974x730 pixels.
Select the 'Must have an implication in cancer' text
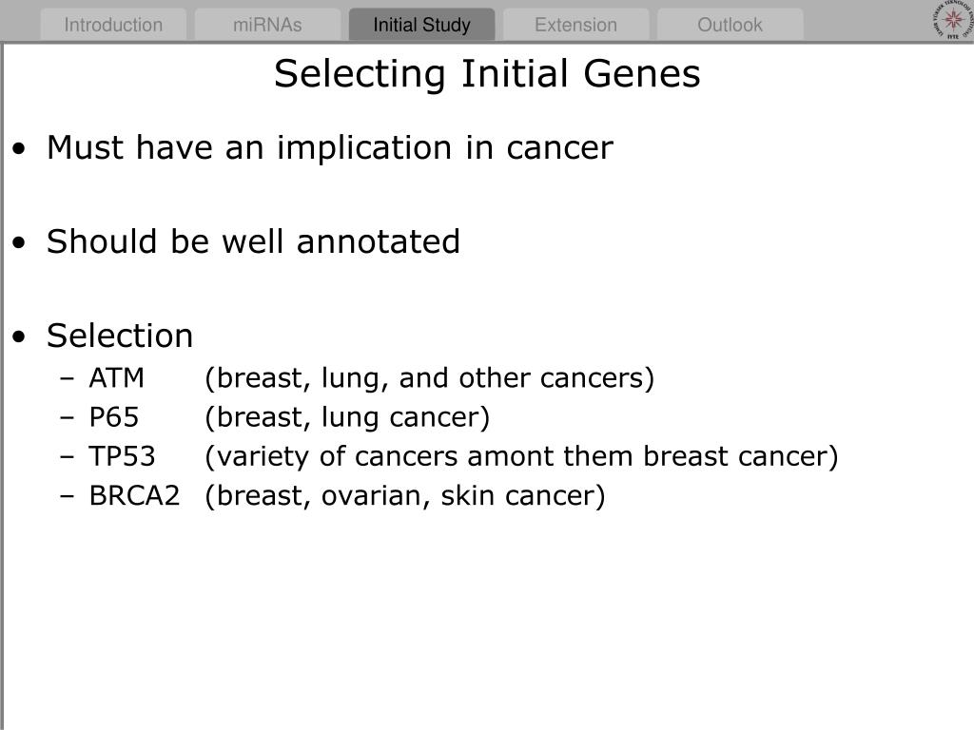[329, 148]
